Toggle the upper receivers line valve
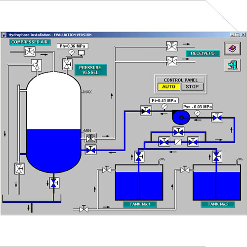Screen dimensions: 247x247 click(172, 46)
